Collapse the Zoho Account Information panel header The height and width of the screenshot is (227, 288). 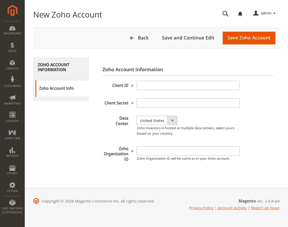61,67
